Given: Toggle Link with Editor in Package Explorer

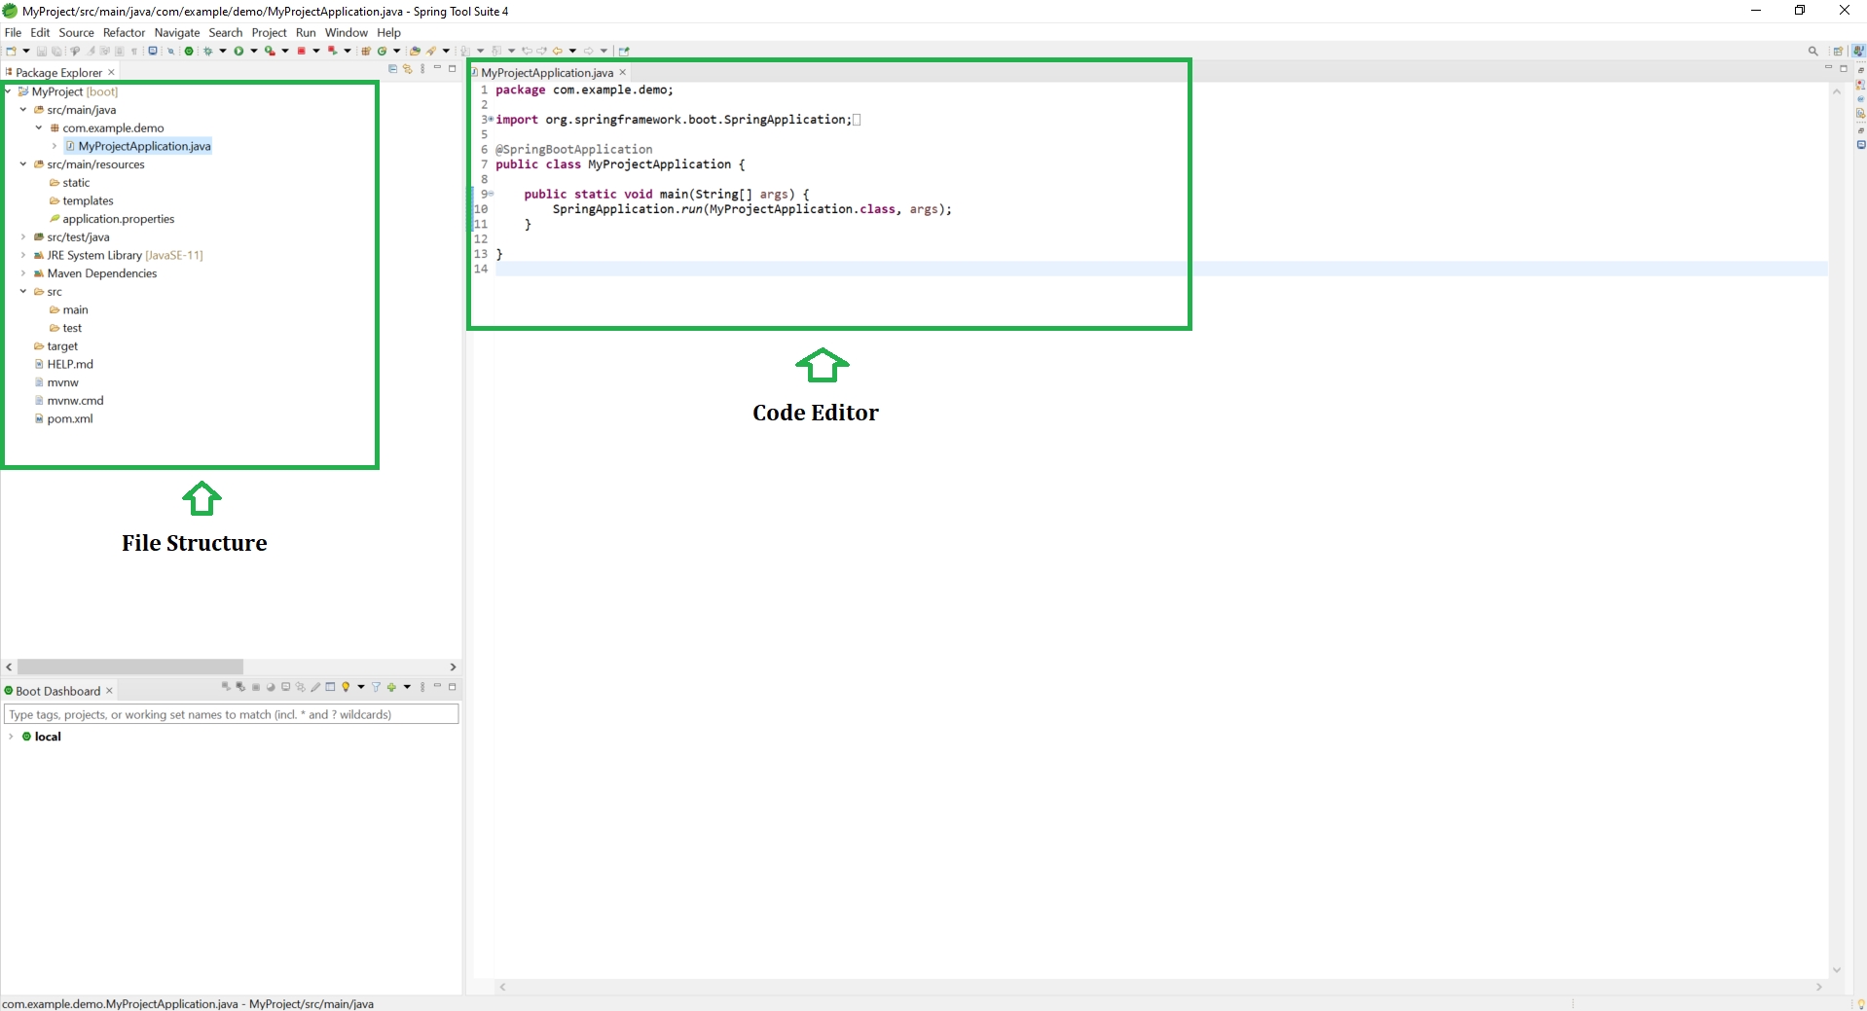Looking at the screenshot, I should (408, 69).
